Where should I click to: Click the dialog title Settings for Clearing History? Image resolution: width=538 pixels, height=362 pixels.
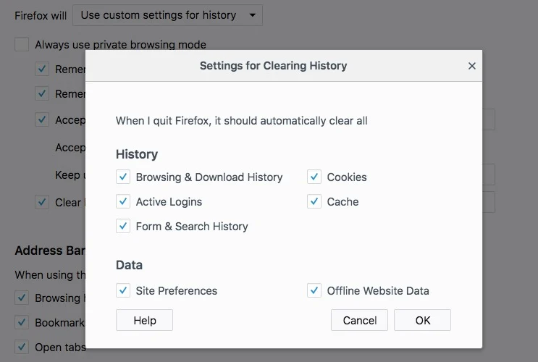coord(273,66)
